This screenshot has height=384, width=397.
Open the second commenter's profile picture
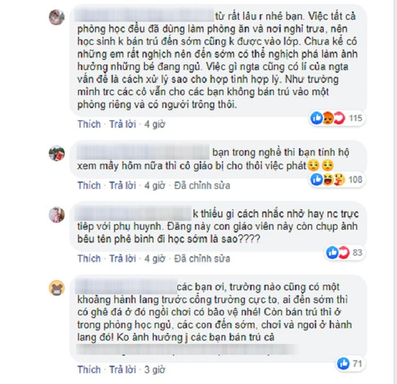tap(57, 153)
